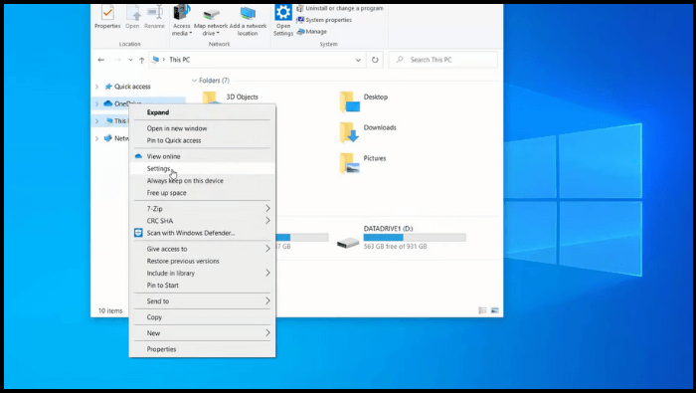This screenshot has width=696, height=393.
Task: Open the 7-Zip submenu
Action: coord(202,209)
